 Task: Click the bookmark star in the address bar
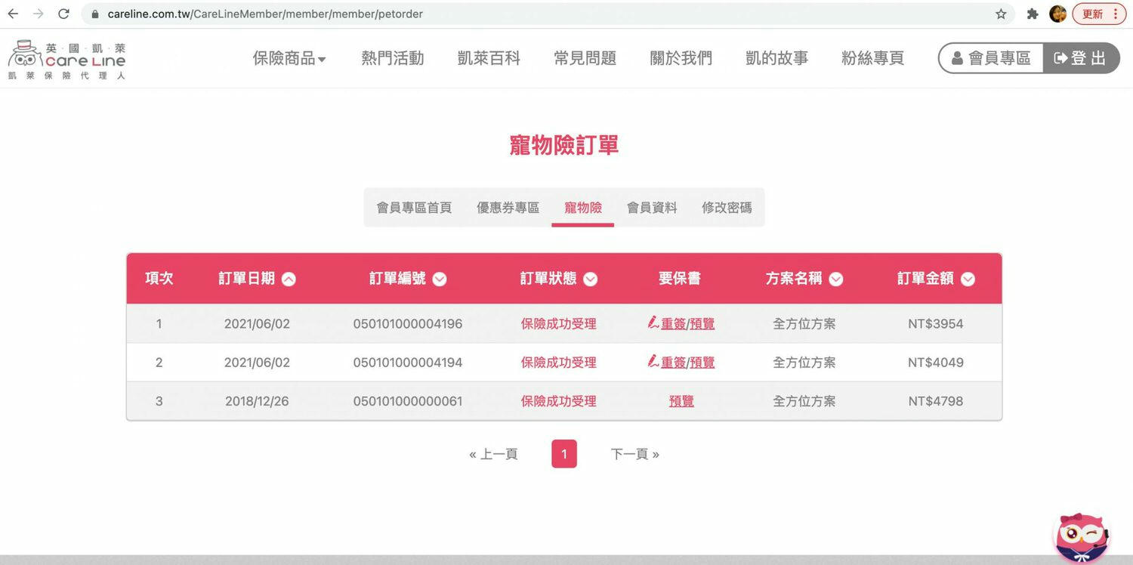[x=1001, y=13]
